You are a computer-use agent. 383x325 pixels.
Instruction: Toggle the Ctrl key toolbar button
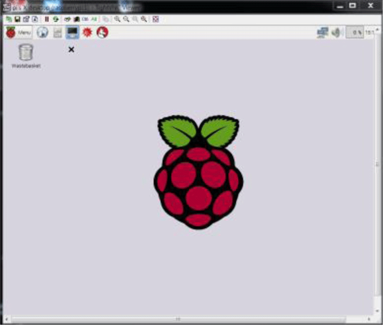coord(85,19)
